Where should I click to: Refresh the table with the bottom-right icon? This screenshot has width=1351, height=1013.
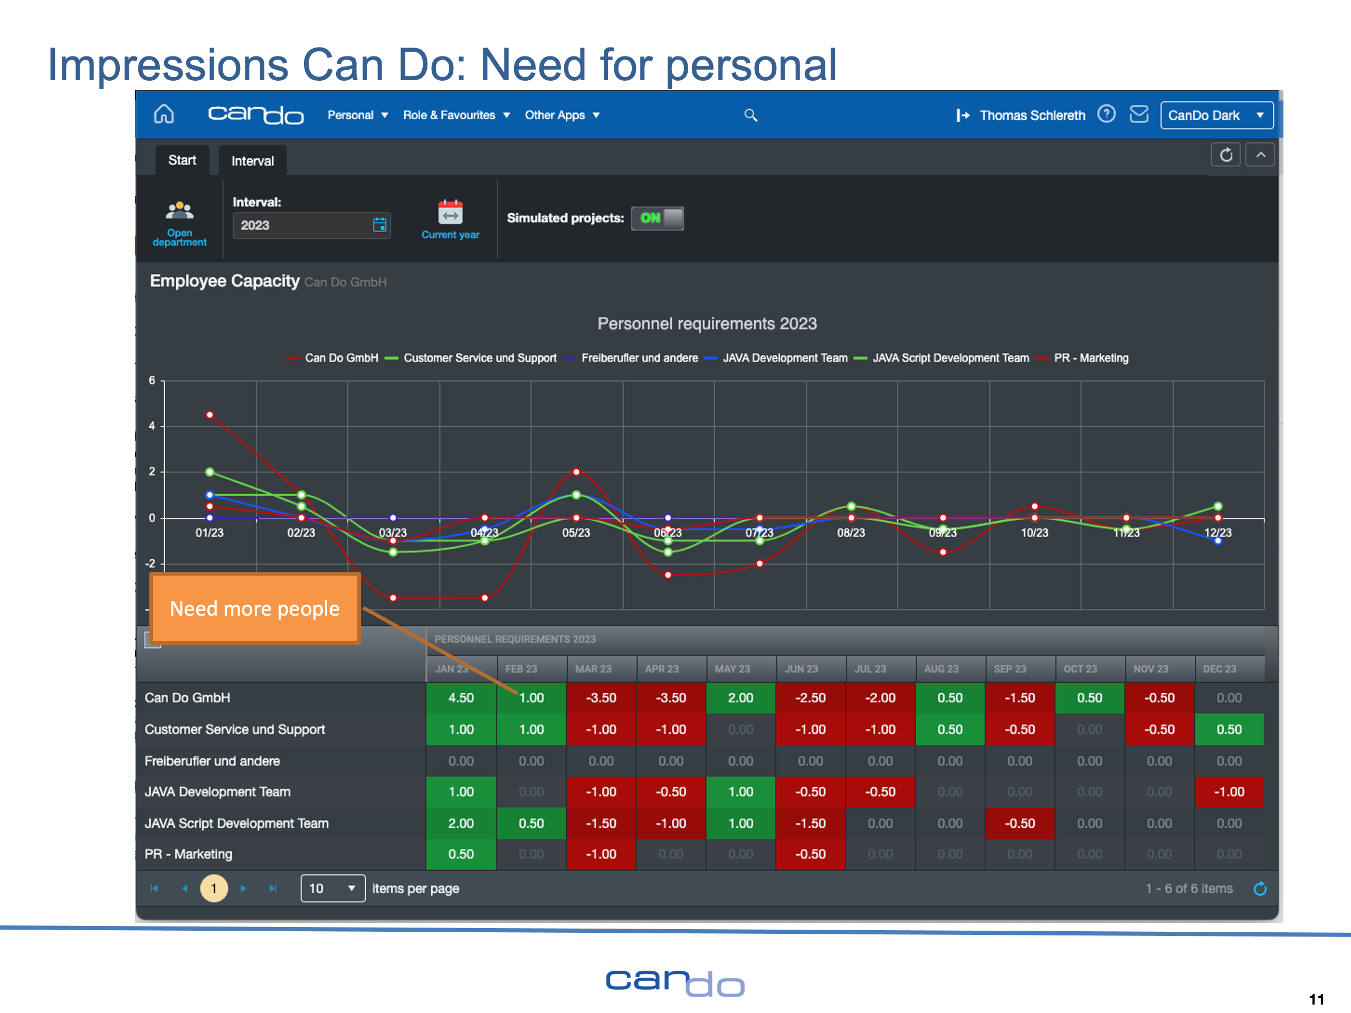[1260, 889]
